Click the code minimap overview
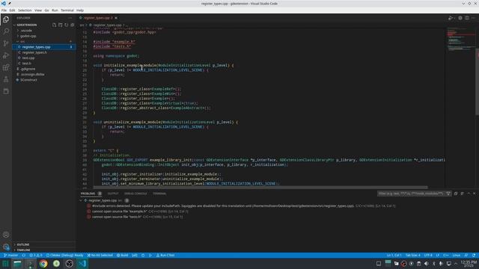The width and height of the screenshot is (479, 269). click(x=461, y=40)
